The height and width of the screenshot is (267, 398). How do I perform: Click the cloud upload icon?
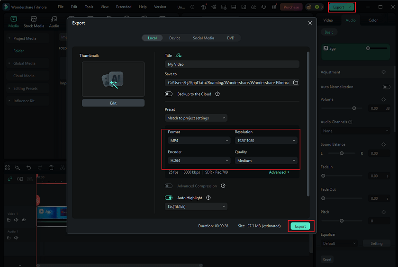[253, 7]
